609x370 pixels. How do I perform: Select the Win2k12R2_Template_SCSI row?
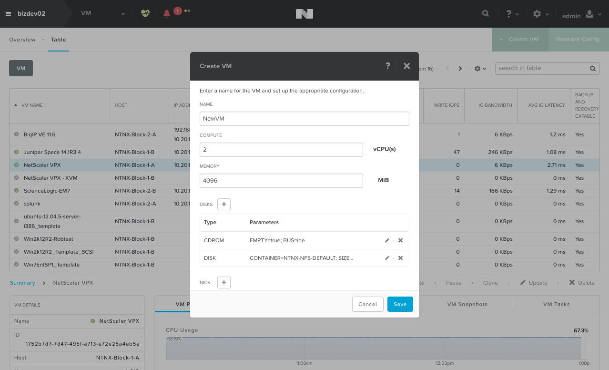[x=304, y=252]
